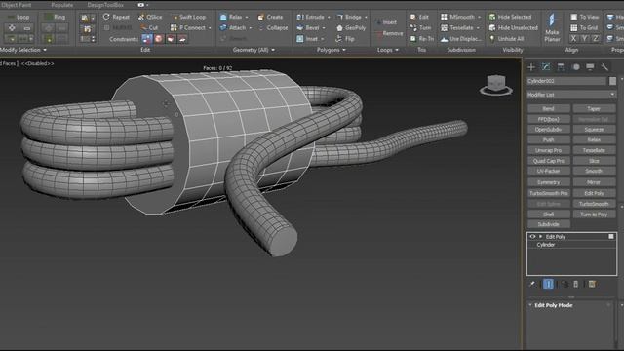This screenshot has height=351, width=624.
Task: Expand the Polygons panel dropdown
Action: point(344,50)
